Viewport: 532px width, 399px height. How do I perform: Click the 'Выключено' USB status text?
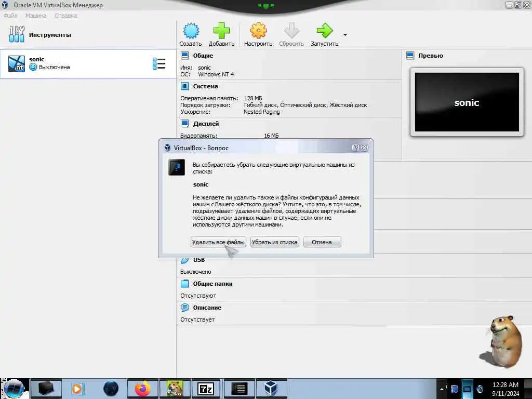click(x=196, y=272)
